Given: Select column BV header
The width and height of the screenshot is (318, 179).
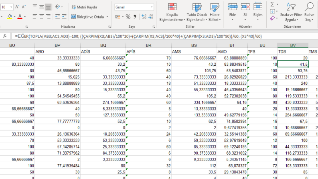Looking at the screenshot, I should point(293,45).
